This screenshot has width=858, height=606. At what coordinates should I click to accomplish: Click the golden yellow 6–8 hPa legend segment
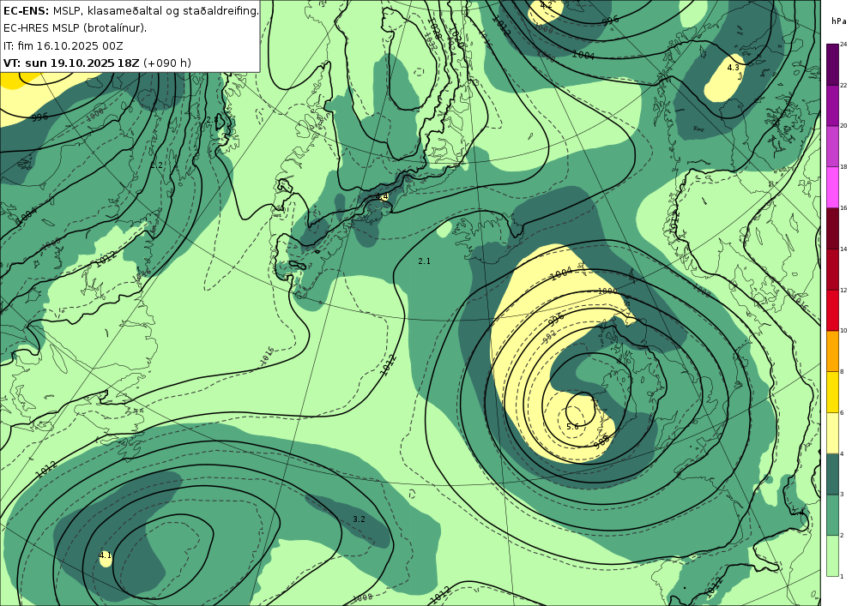tap(832, 393)
